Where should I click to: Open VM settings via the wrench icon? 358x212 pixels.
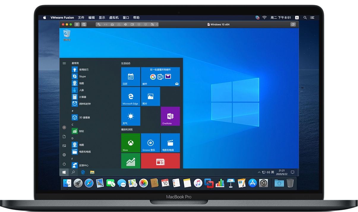point(99,25)
